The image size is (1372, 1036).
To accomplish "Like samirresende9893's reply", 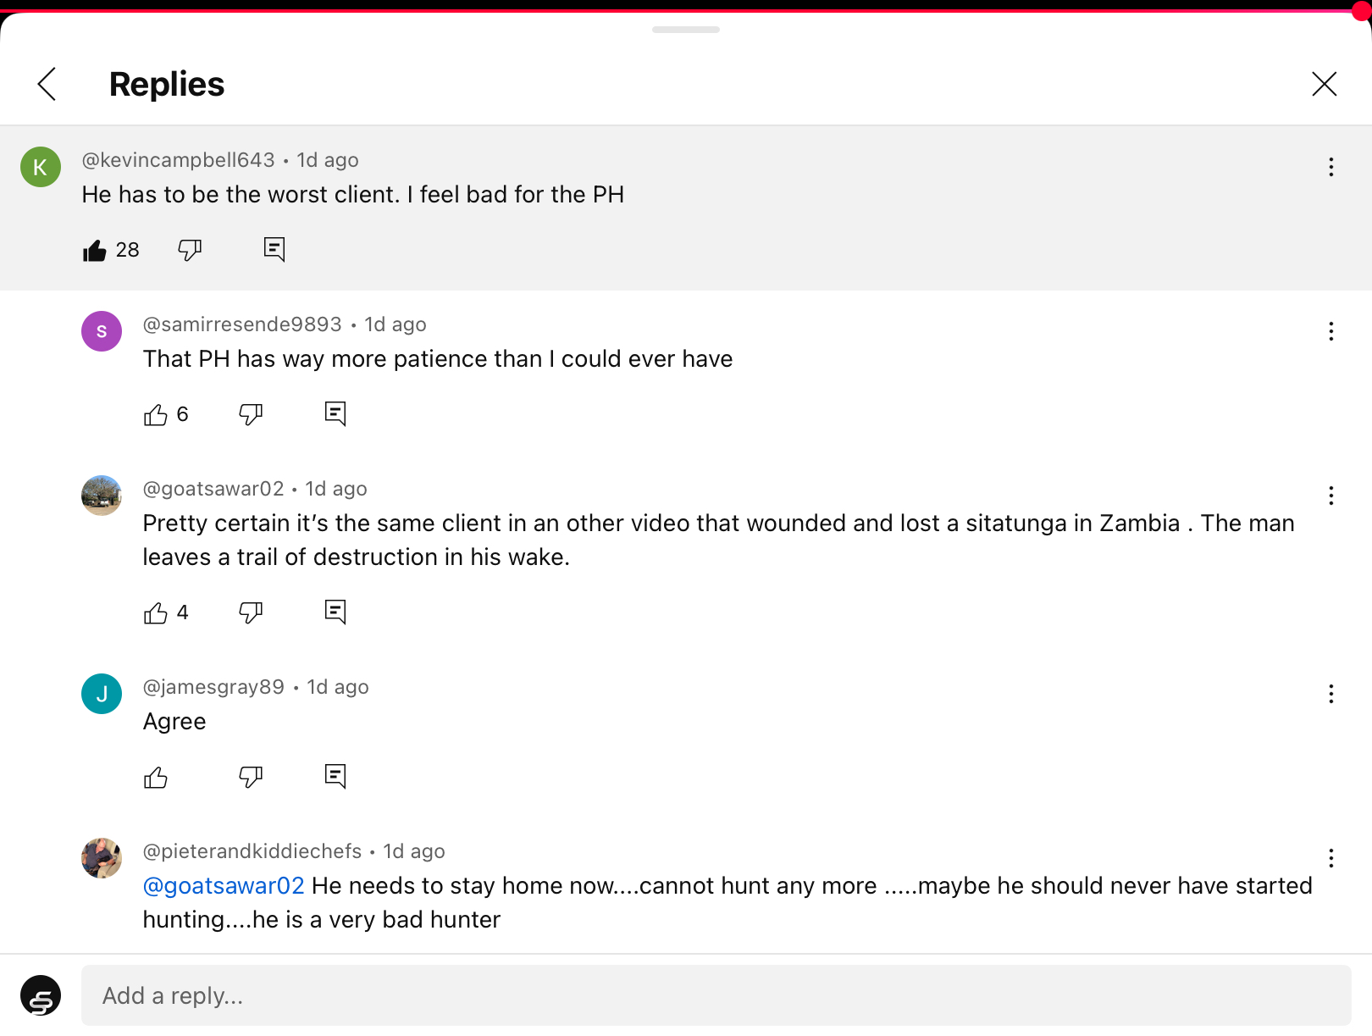I will pos(156,414).
